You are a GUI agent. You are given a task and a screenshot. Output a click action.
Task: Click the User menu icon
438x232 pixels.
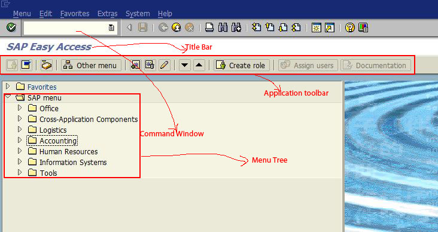click(12, 65)
